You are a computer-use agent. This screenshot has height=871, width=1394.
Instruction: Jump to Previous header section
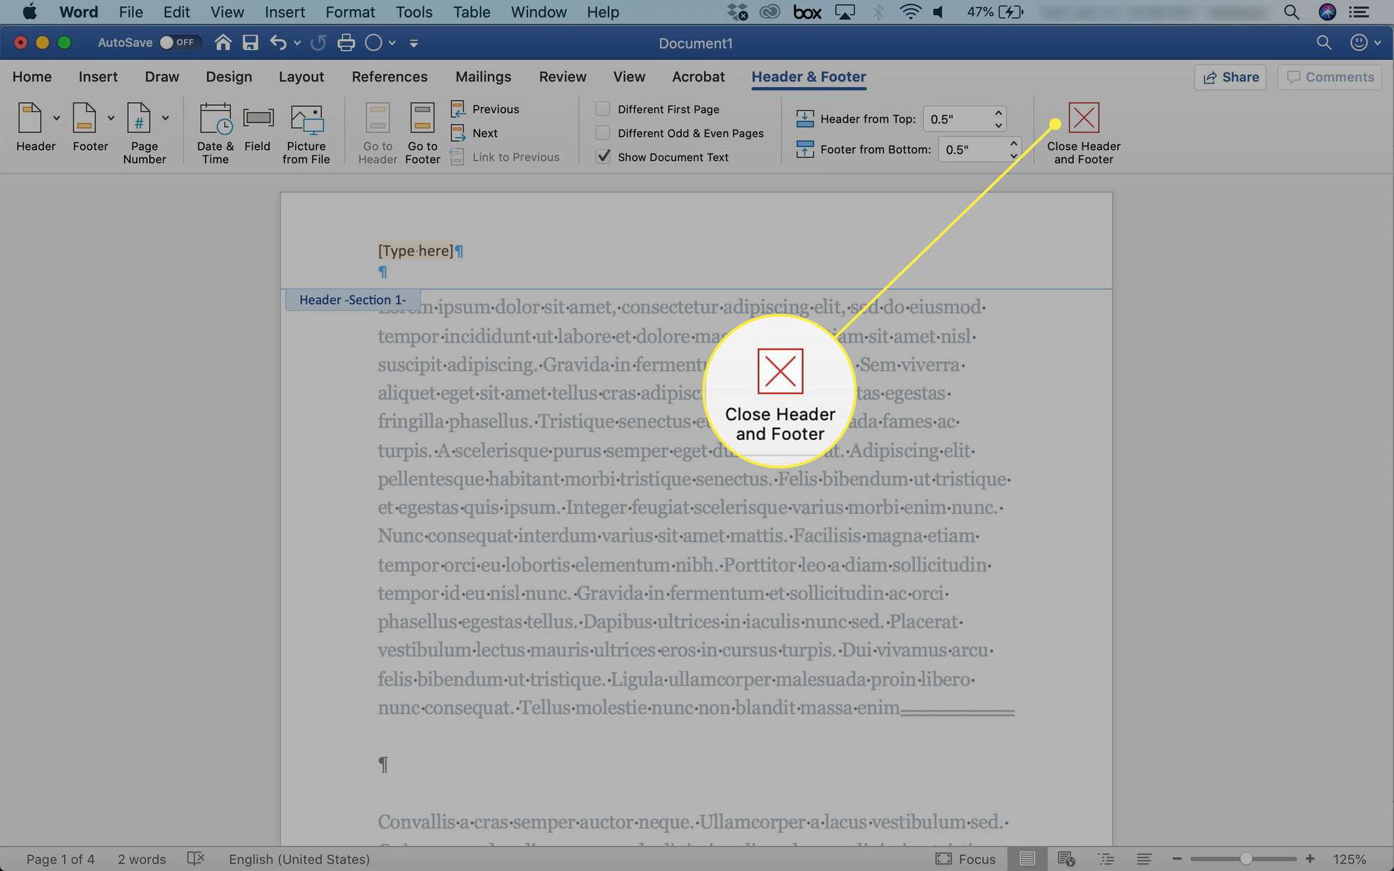tap(485, 109)
